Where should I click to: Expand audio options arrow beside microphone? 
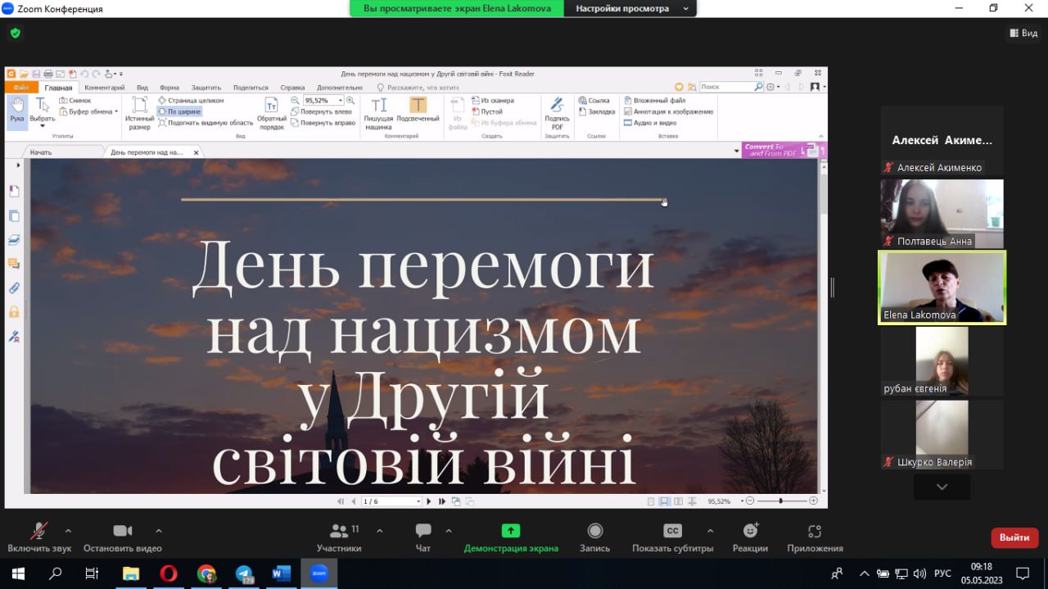coord(68,530)
